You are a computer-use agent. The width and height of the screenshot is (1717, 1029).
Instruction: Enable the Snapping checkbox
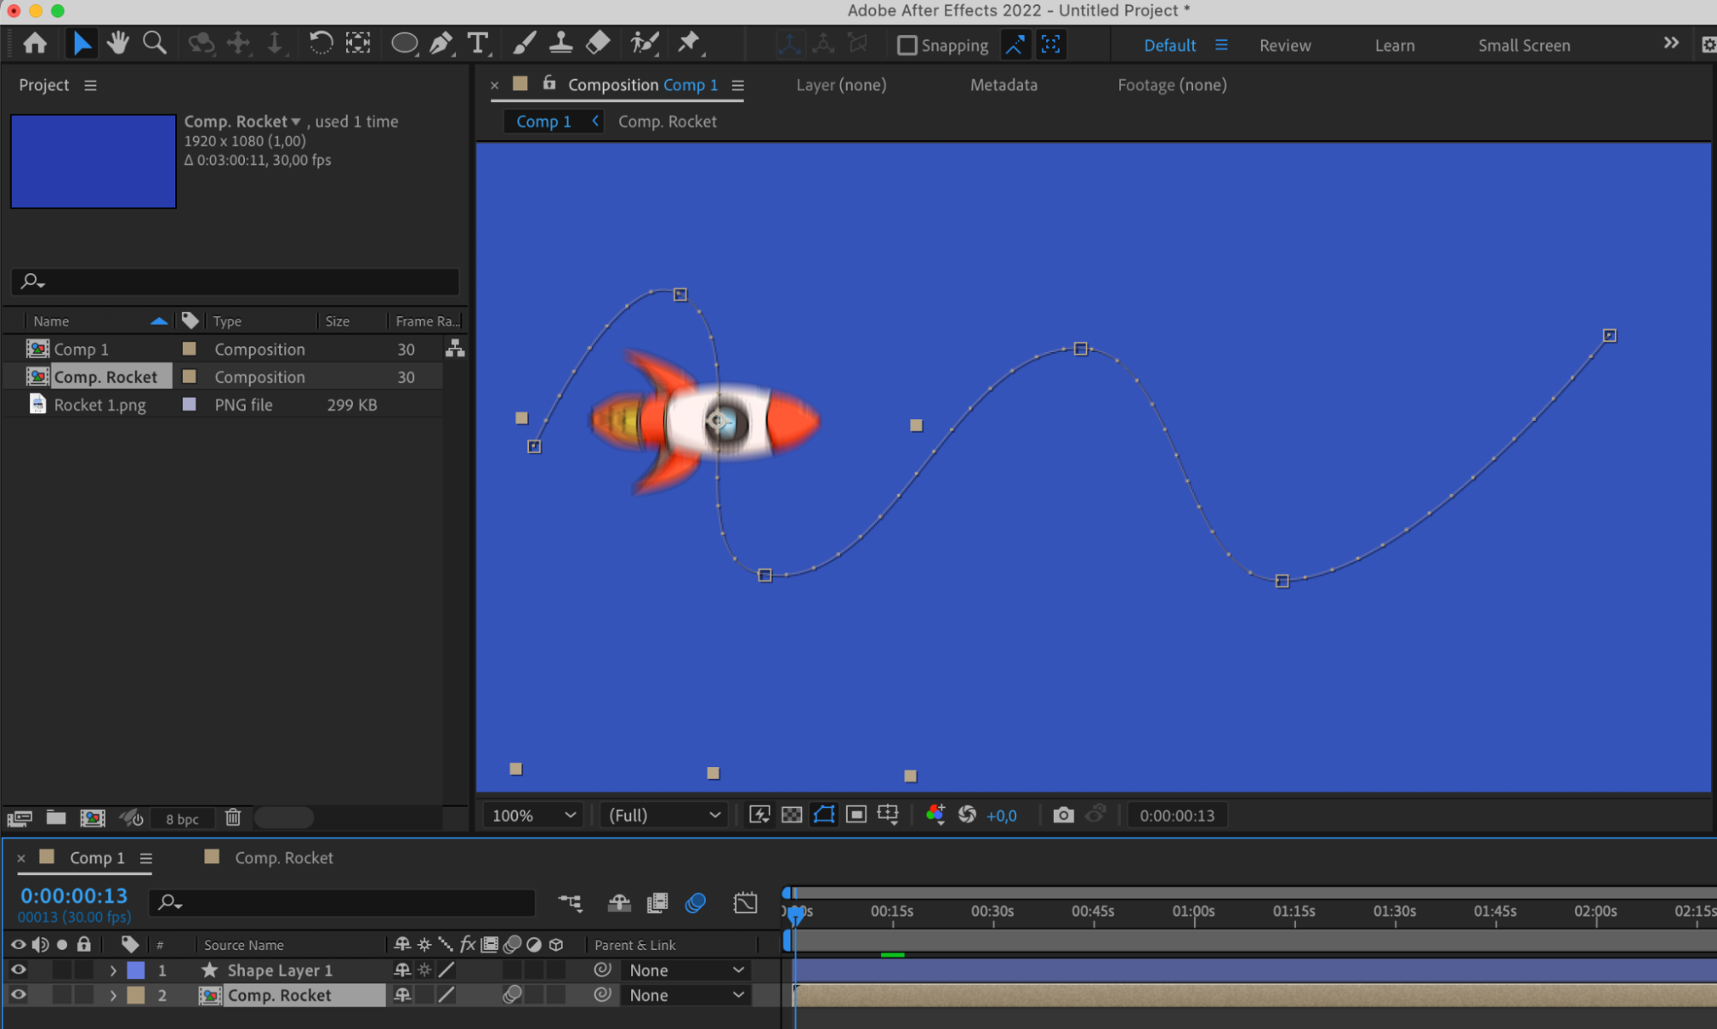907,45
